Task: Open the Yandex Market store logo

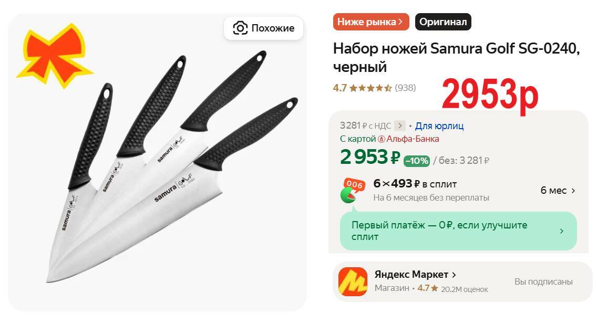Action: point(353,281)
